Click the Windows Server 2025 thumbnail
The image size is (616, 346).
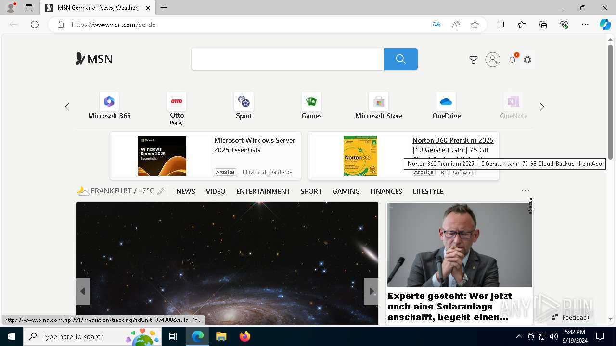[162, 156]
